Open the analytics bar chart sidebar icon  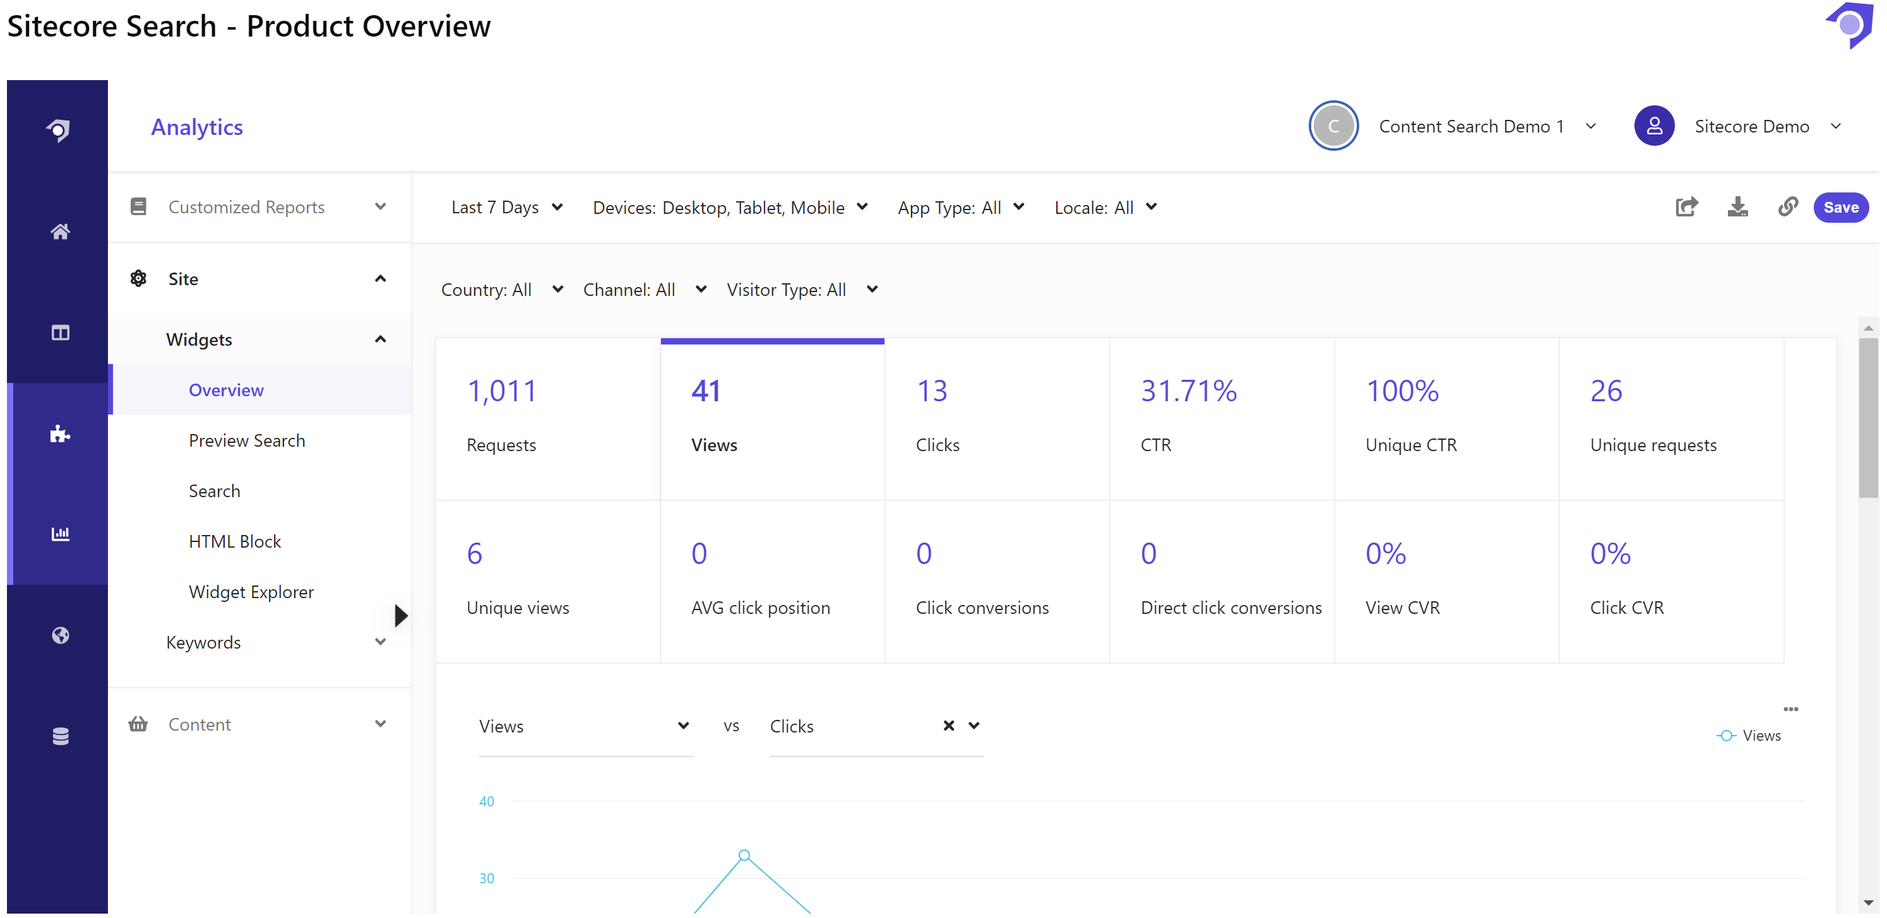(60, 535)
